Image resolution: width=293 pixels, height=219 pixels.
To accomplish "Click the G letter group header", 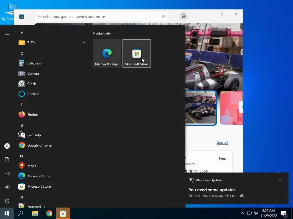I will (x=22, y=125).
